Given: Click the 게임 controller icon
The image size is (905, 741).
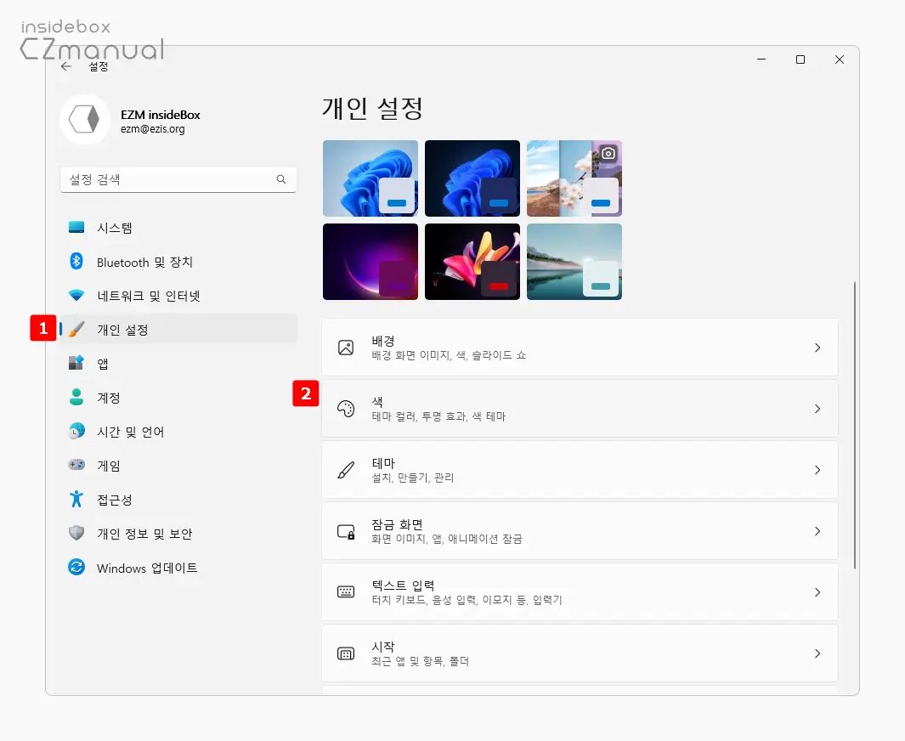Looking at the screenshot, I should pos(76,466).
